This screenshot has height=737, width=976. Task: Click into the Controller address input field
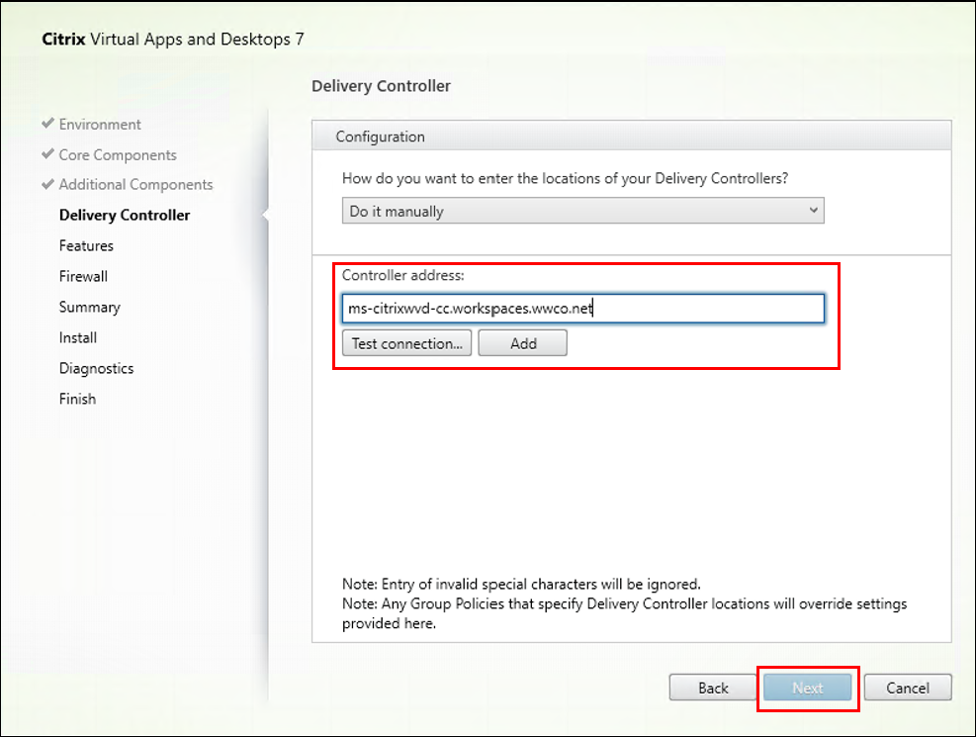[x=582, y=308]
